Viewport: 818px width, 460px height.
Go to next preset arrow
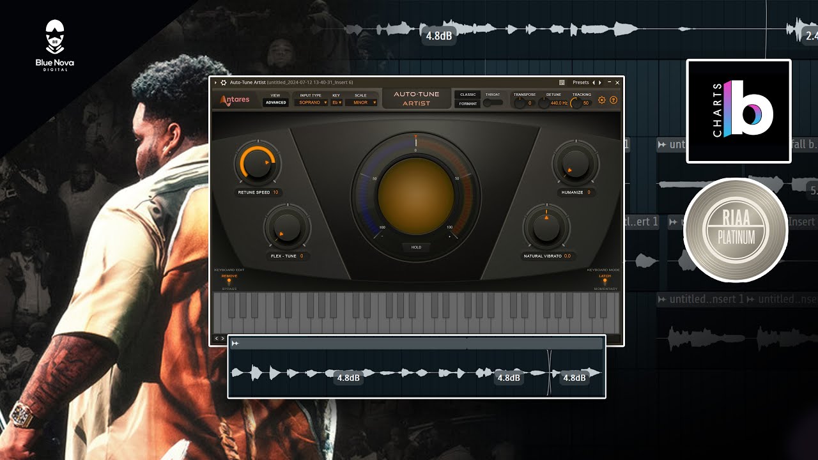click(599, 82)
